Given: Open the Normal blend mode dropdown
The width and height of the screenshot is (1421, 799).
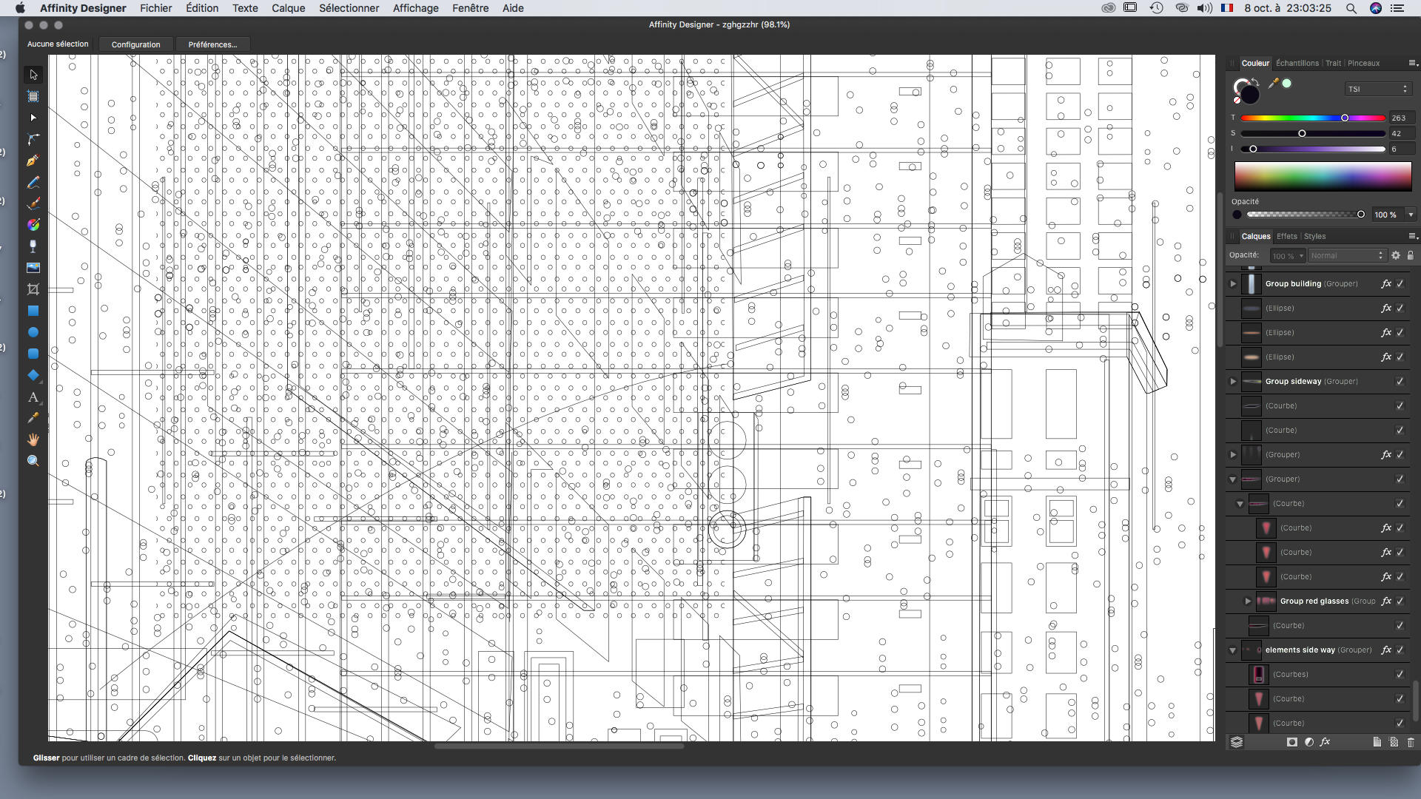Looking at the screenshot, I should pyautogui.click(x=1346, y=255).
